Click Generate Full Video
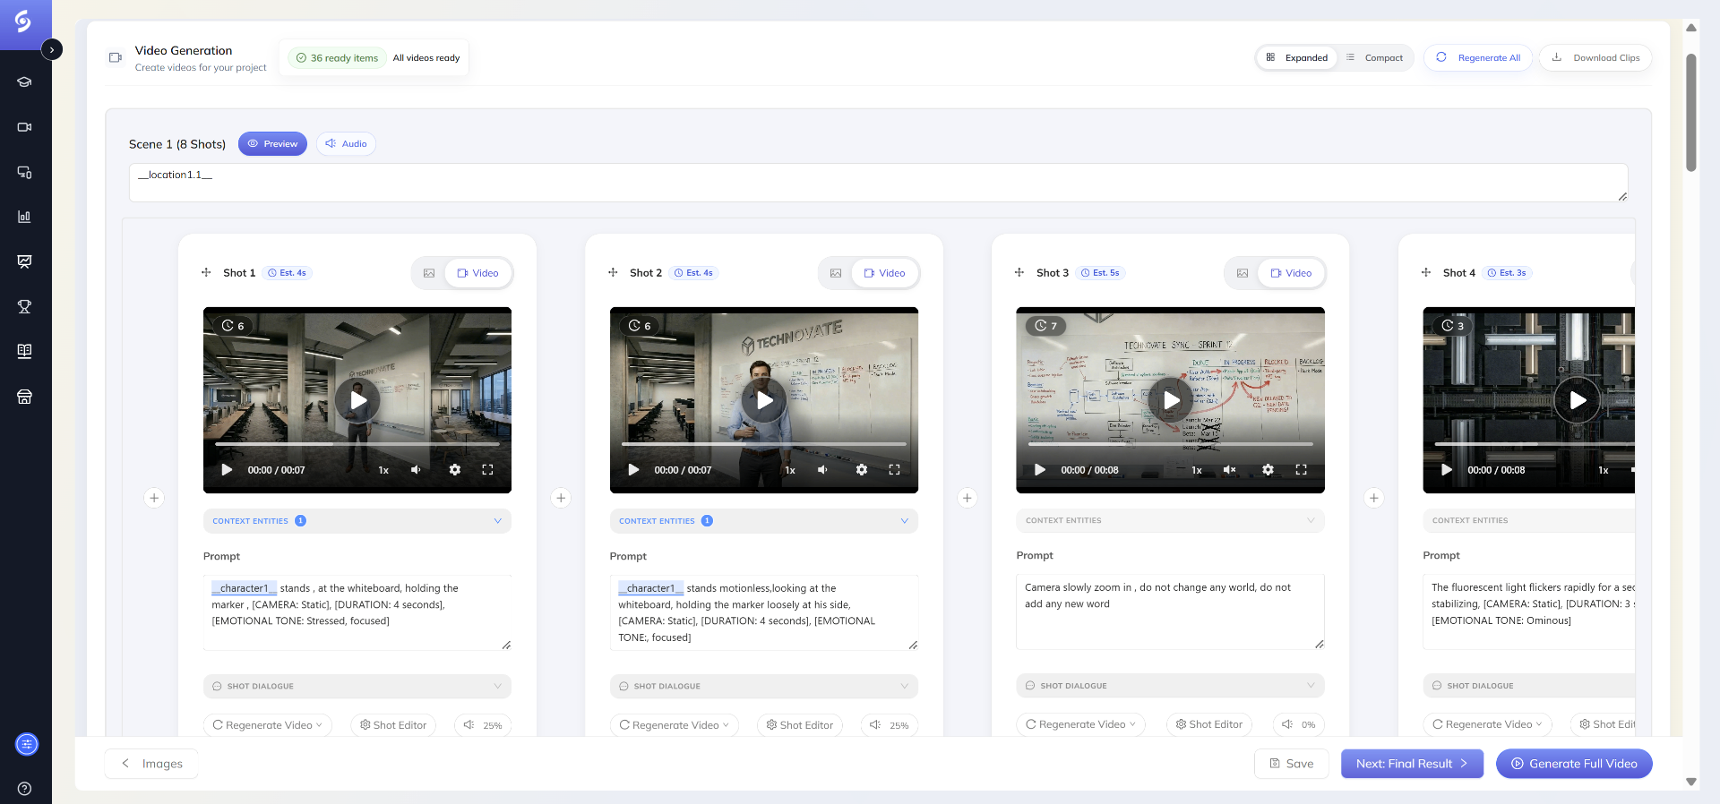1720x804 pixels. (1574, 764)
